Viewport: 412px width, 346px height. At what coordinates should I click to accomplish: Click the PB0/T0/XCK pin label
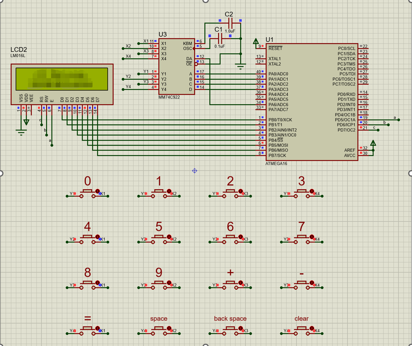tap(280, 120)
